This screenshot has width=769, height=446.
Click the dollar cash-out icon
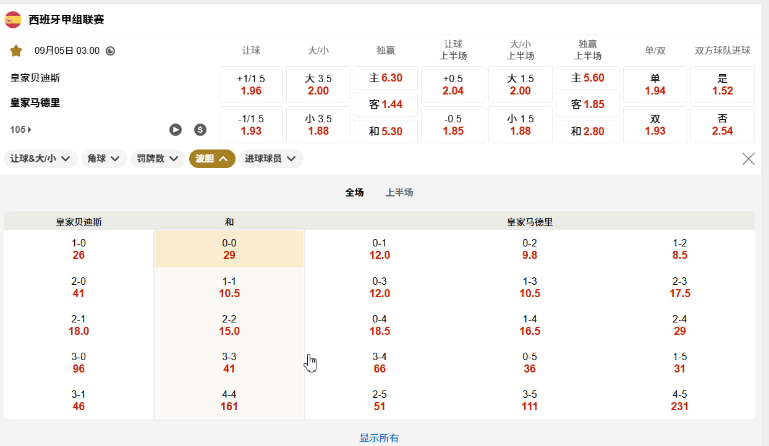coord(200,130)
